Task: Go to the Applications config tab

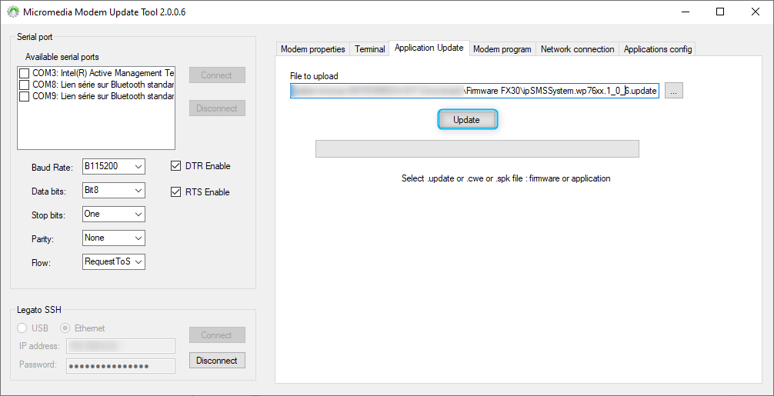Action: click(x=658, y=49)
